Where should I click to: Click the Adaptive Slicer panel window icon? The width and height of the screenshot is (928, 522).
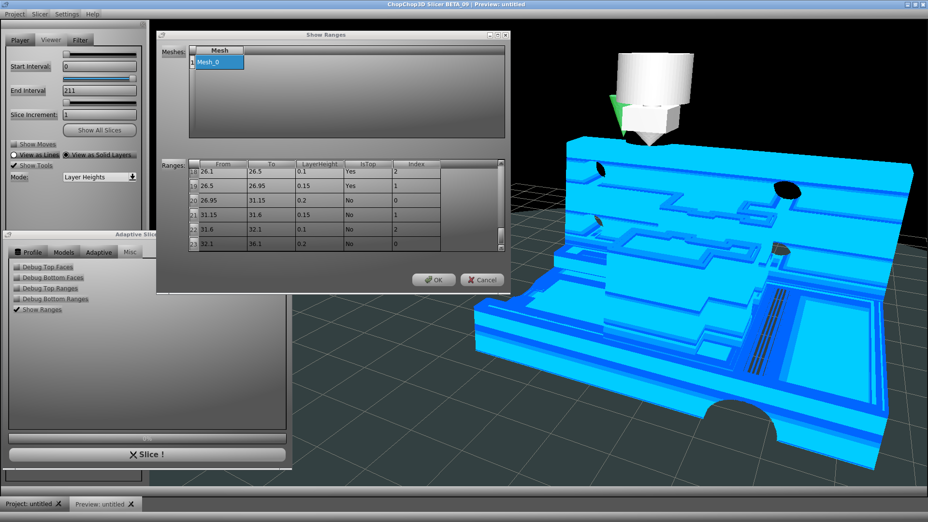click(x=8, y=234)
